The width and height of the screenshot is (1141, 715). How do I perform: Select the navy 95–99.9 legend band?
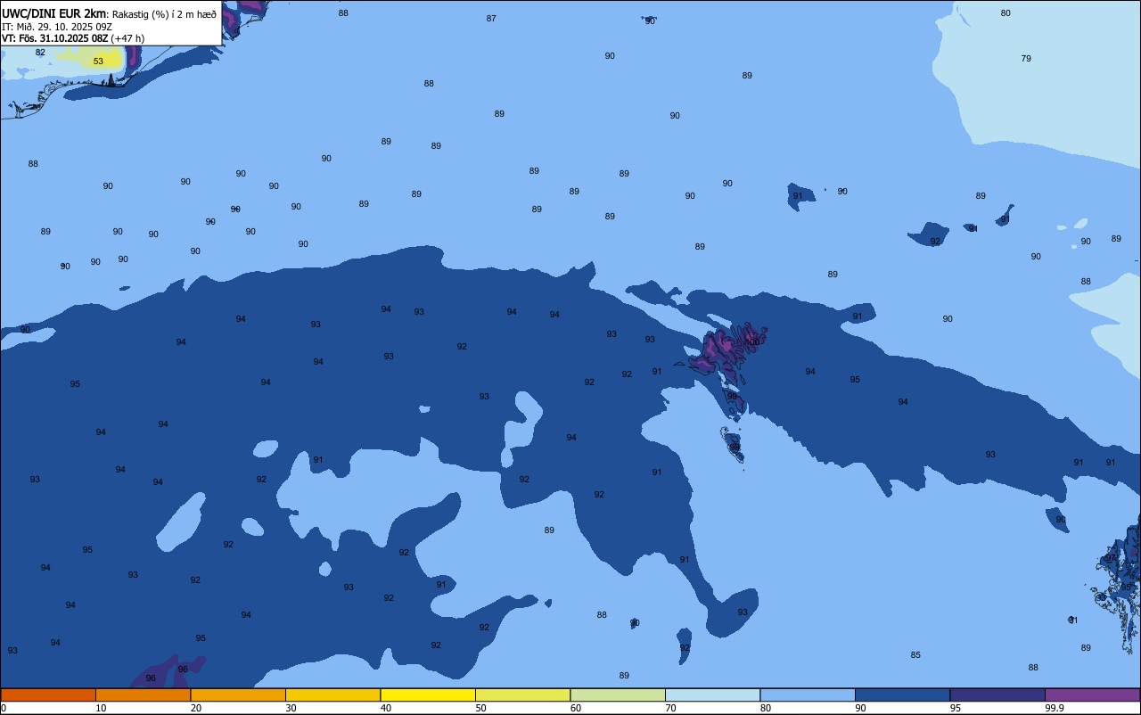[997, 694]
